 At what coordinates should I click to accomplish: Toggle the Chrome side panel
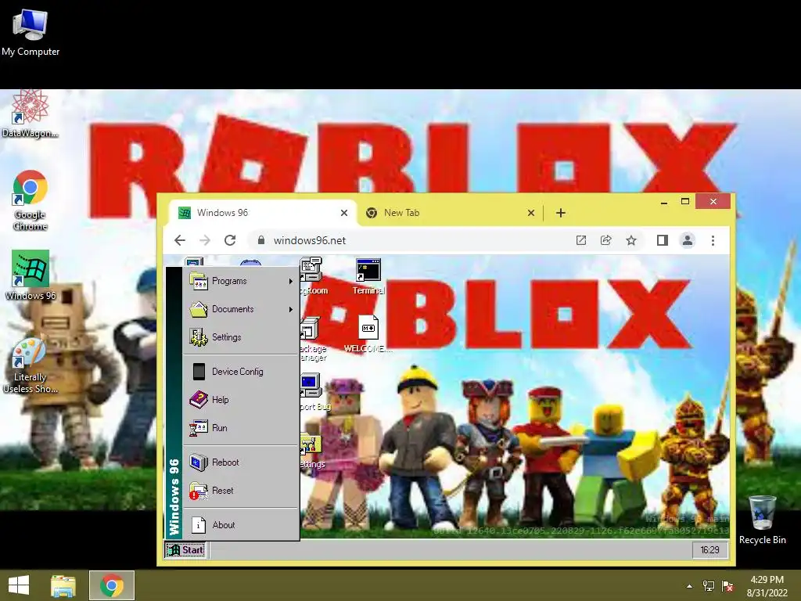(662, 240)
